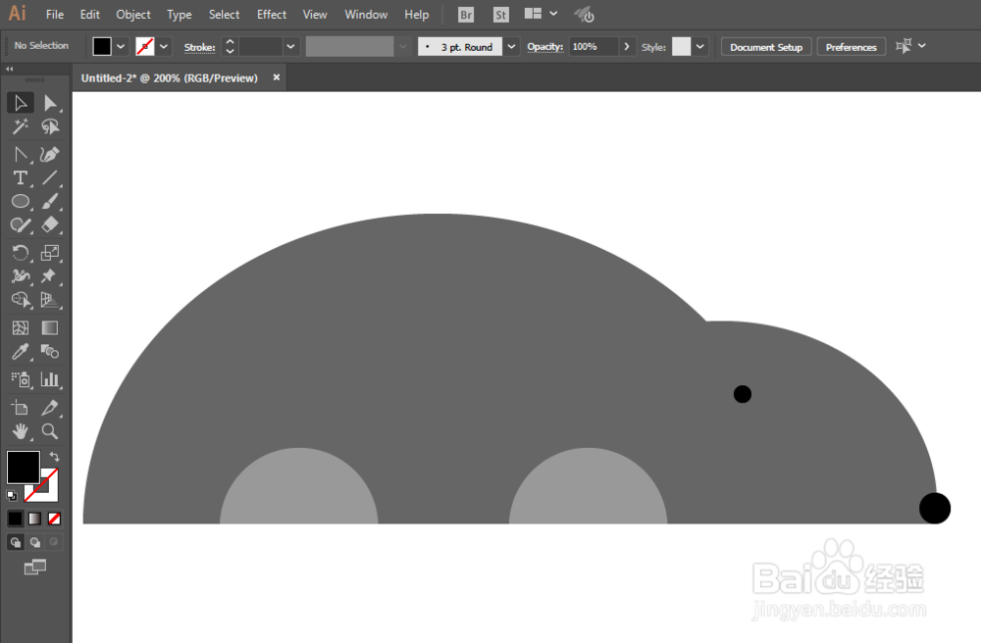The width and height of the screenshot is (981, 643).
Task: Open the Object menu
Action: (133, 15)
